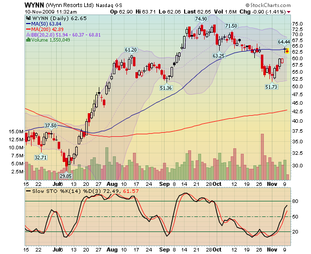Click the 74.90 peak price callout
The width and height of the screenshot is (311, 254).
pos(201,19)
